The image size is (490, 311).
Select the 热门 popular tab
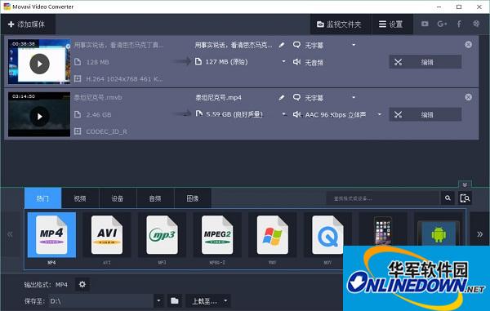click(x=42, y=198)
